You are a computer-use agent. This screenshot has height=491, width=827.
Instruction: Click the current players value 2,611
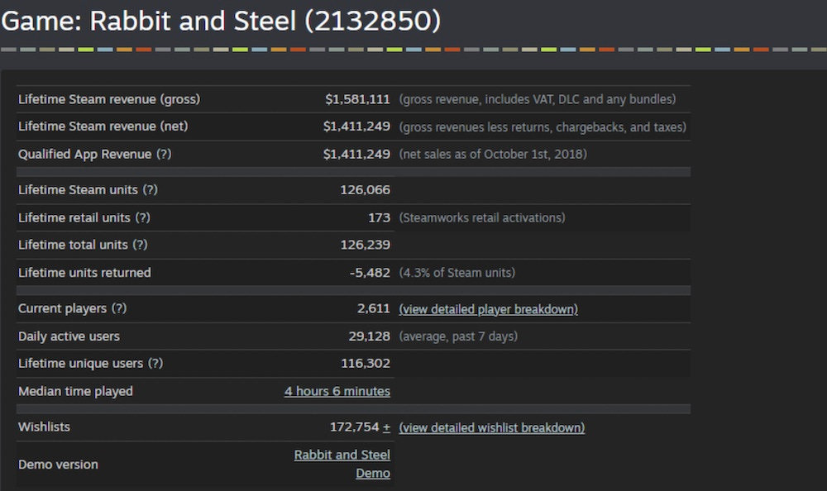374,308
